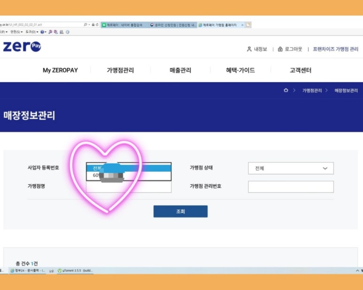Open My ZEROPAY menu
Screen dimensions: 363x290
(60, 70)
